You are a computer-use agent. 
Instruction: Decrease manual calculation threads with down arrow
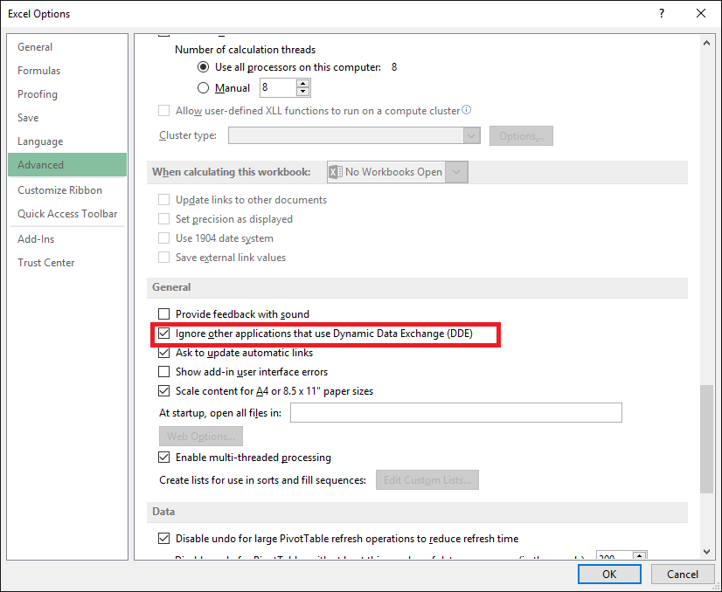[302, 92]
